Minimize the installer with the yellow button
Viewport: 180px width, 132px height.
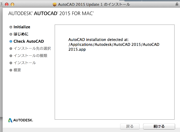12,4
